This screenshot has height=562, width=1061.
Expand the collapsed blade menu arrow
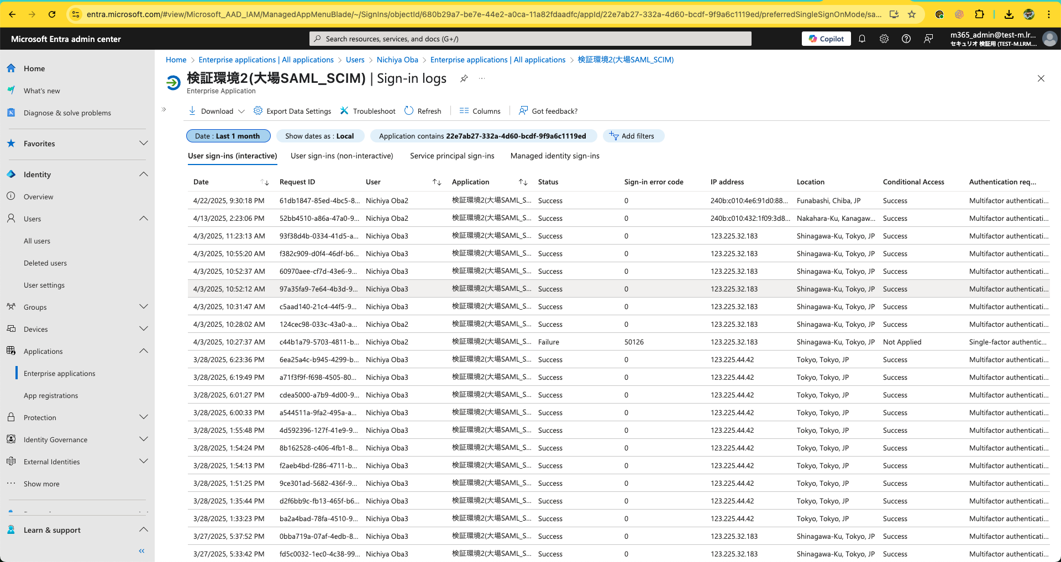164,109
